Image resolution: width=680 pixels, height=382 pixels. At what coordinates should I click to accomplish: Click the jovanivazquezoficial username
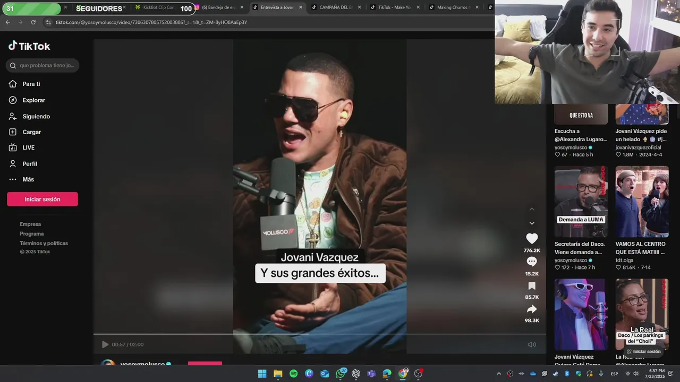pos(638,147)
